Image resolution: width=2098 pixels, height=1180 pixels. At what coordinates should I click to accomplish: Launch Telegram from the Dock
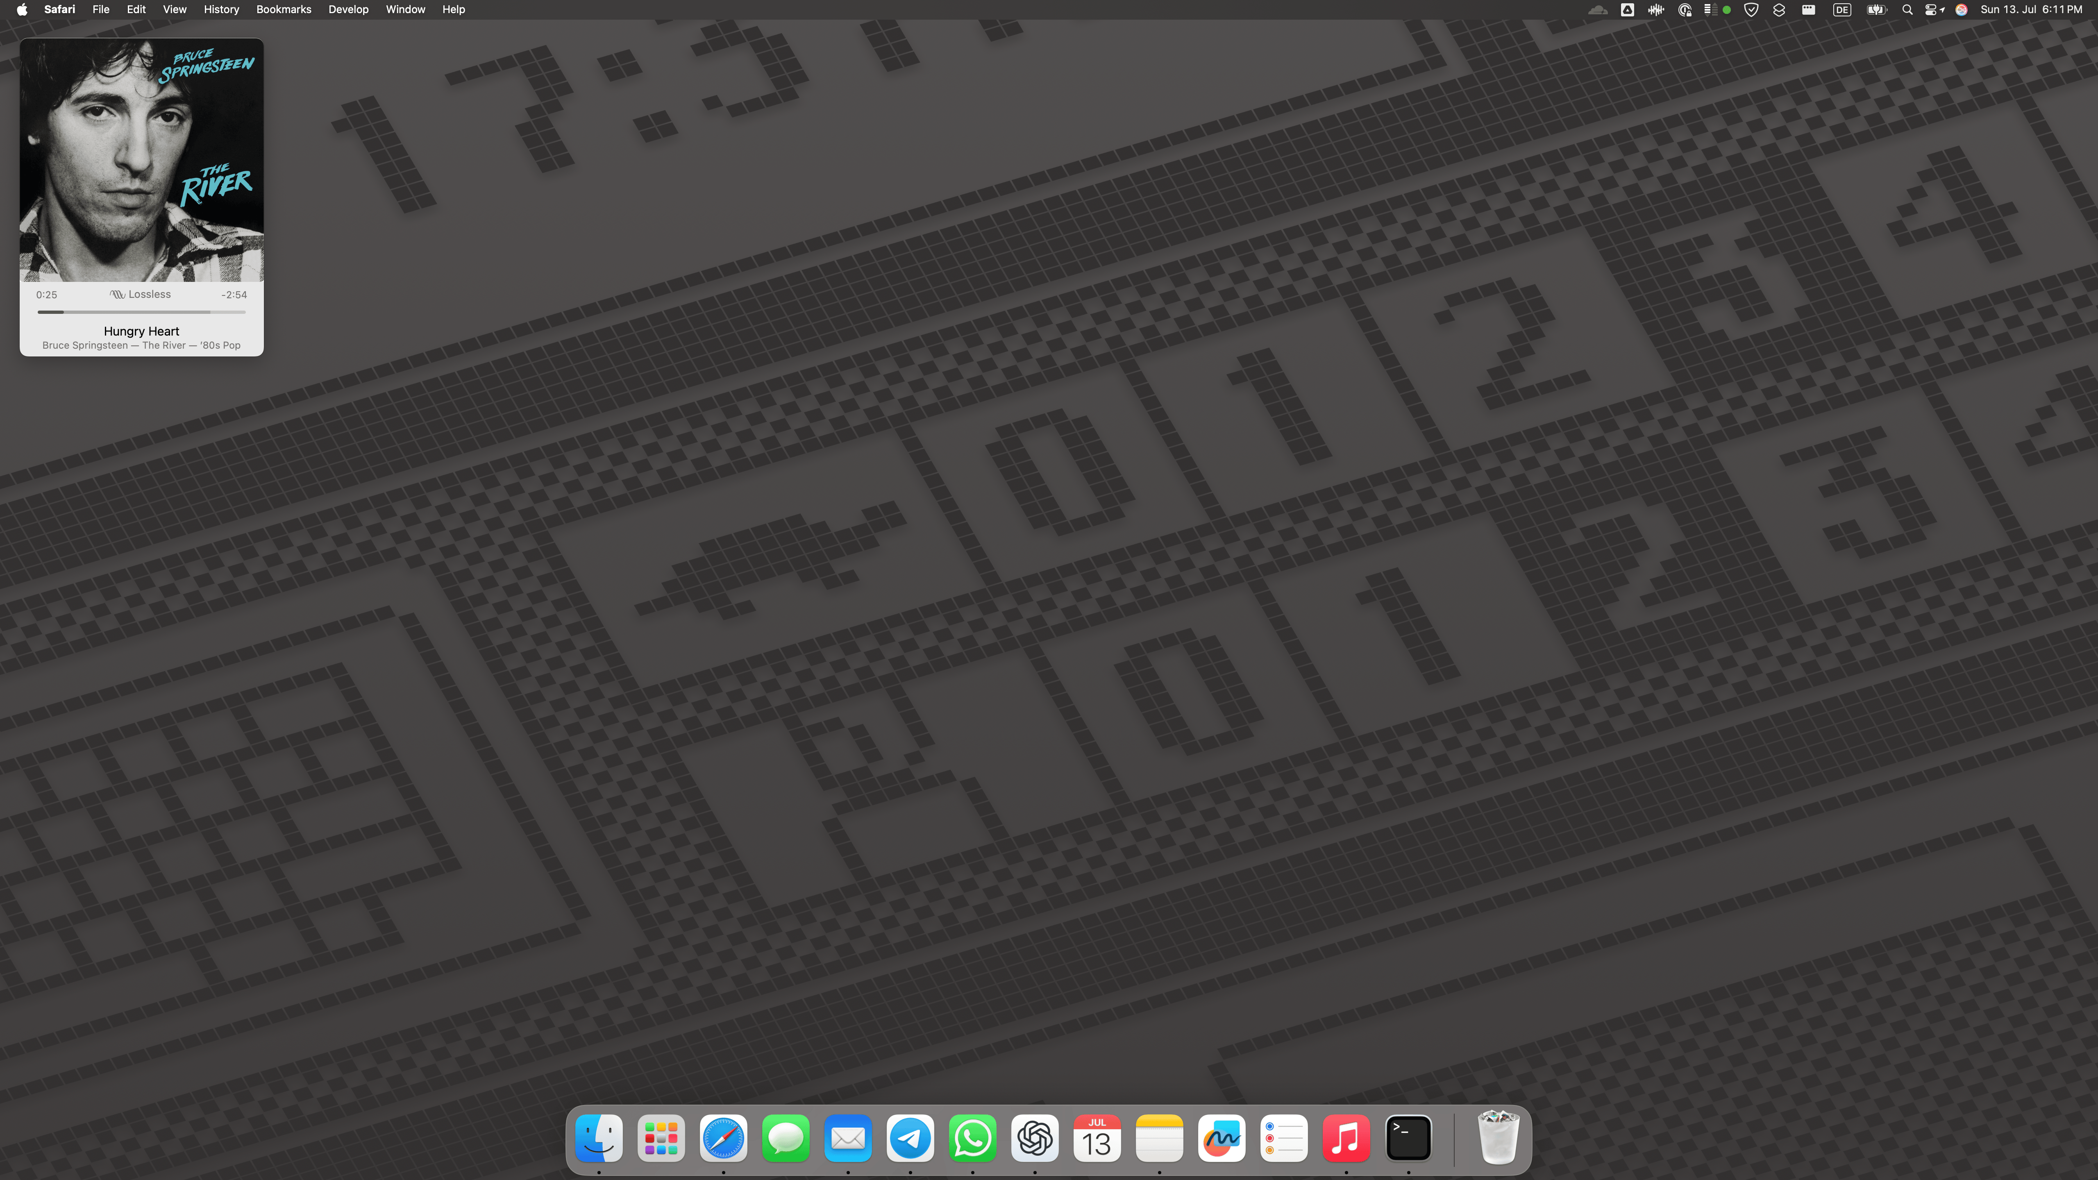click(910, 1138)
